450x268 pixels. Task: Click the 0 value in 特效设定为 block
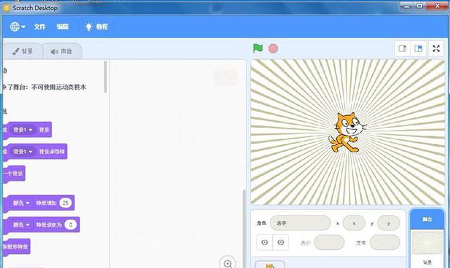pyautogui.click(x=70, y=224)
